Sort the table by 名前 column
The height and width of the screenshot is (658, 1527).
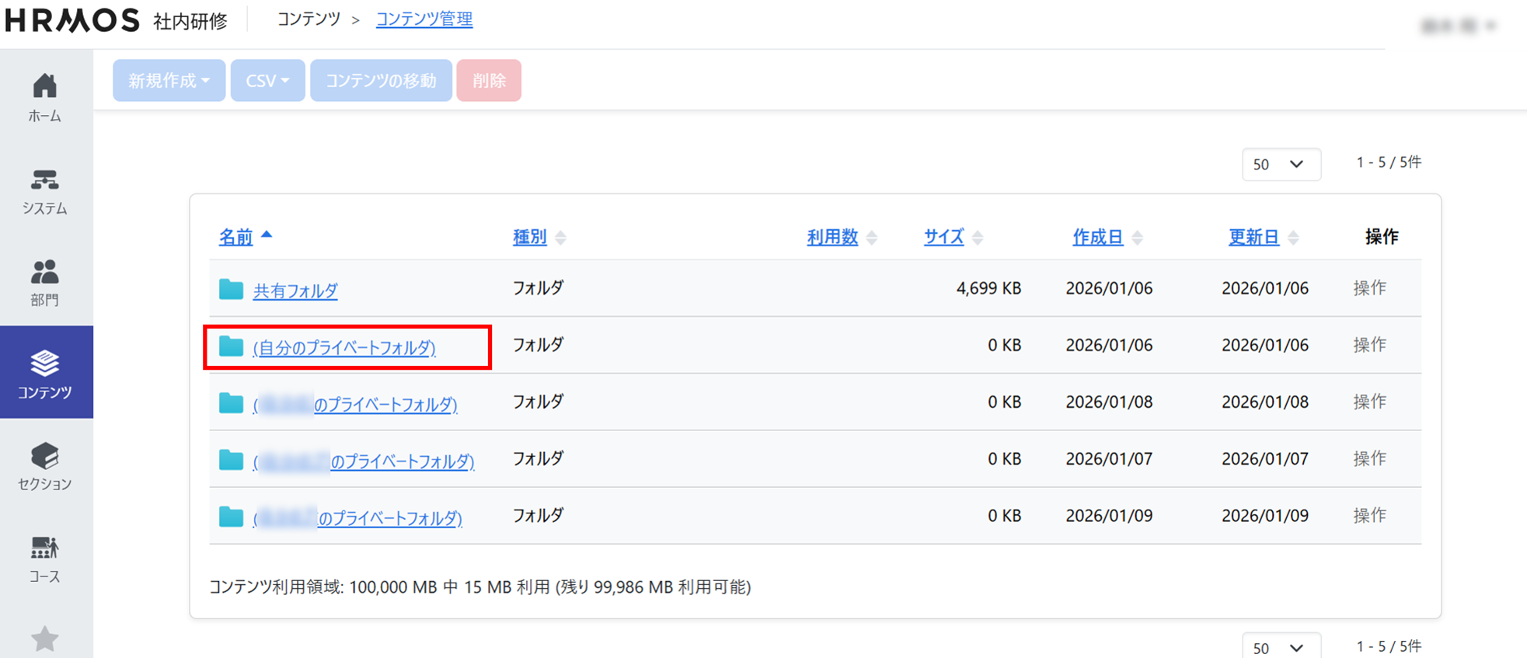235,237
